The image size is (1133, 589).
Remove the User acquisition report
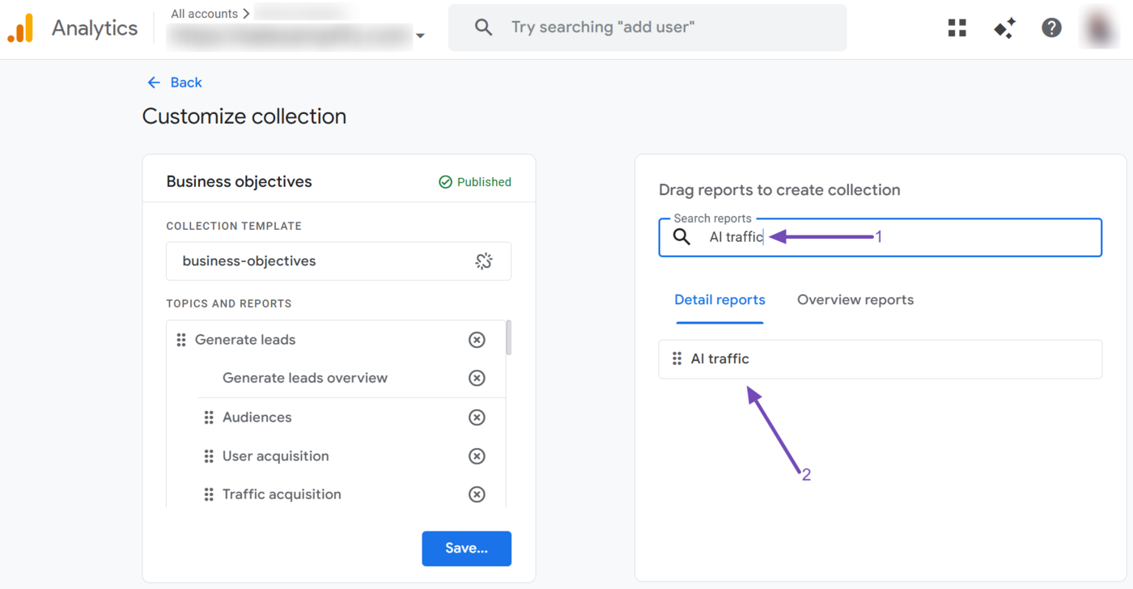pyautogui.click(x=477, y=456)
